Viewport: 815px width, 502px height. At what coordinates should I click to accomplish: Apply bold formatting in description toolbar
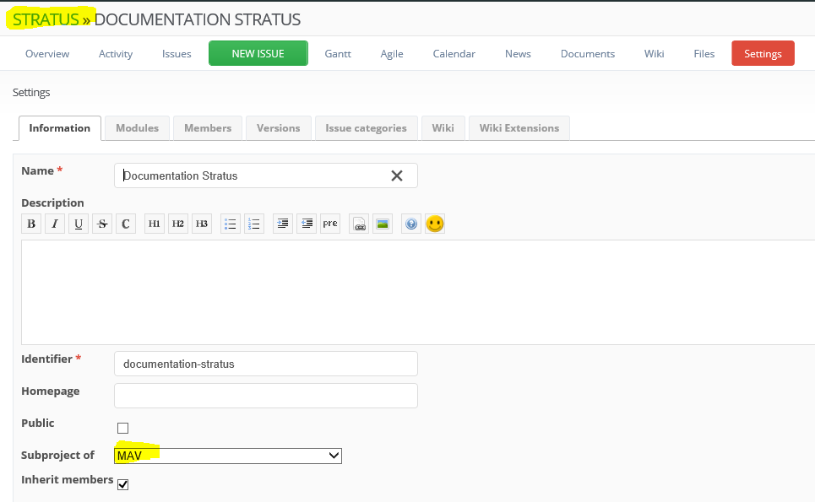[x=31, y=224]
